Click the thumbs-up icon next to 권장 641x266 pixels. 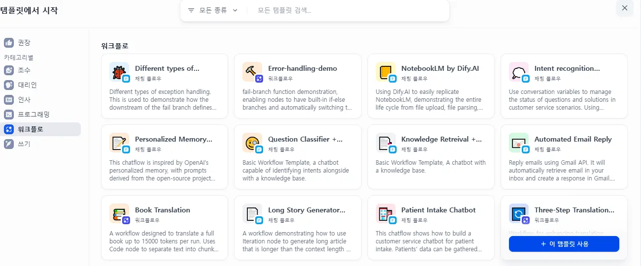pos(9,43)
